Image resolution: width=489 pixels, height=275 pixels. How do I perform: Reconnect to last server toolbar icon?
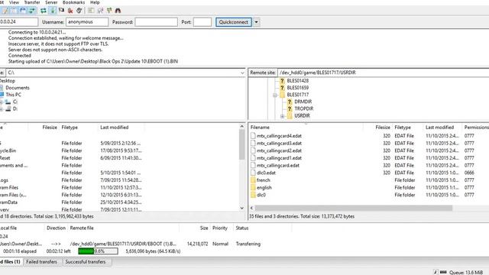79,11
